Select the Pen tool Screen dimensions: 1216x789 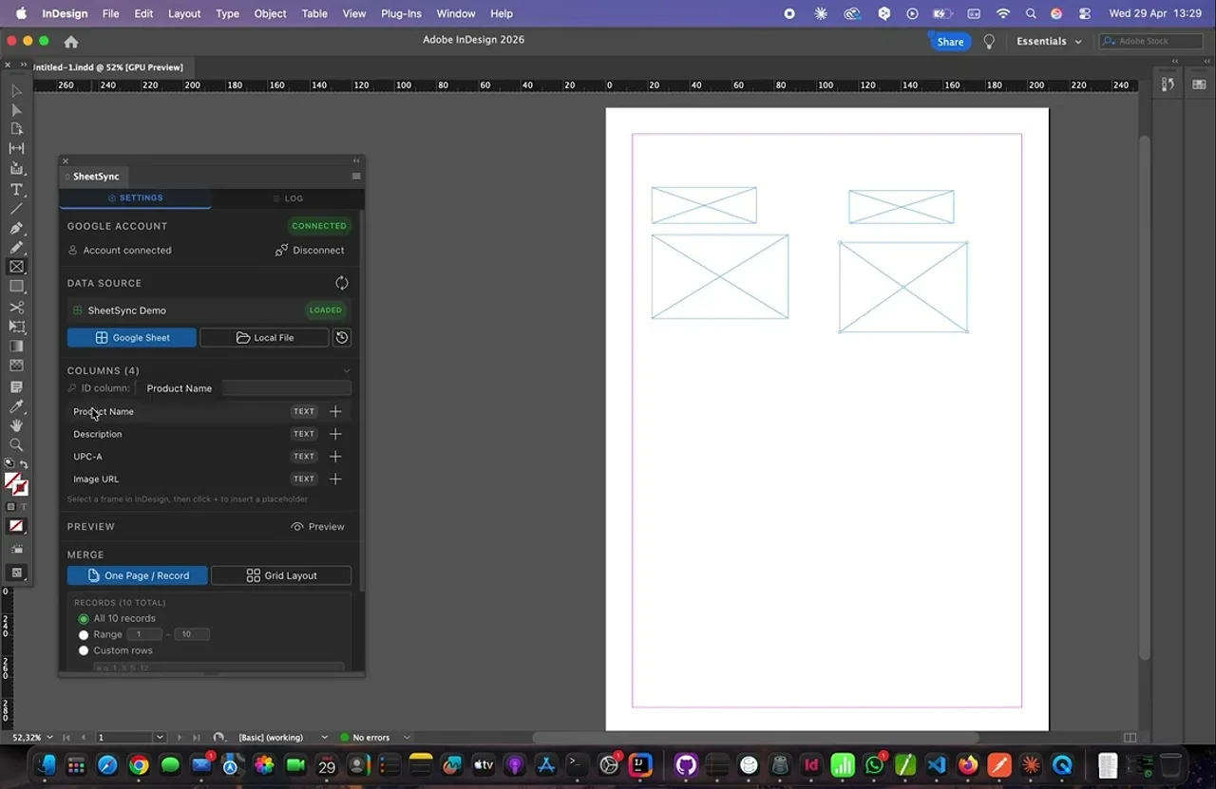tap(16, 229)
